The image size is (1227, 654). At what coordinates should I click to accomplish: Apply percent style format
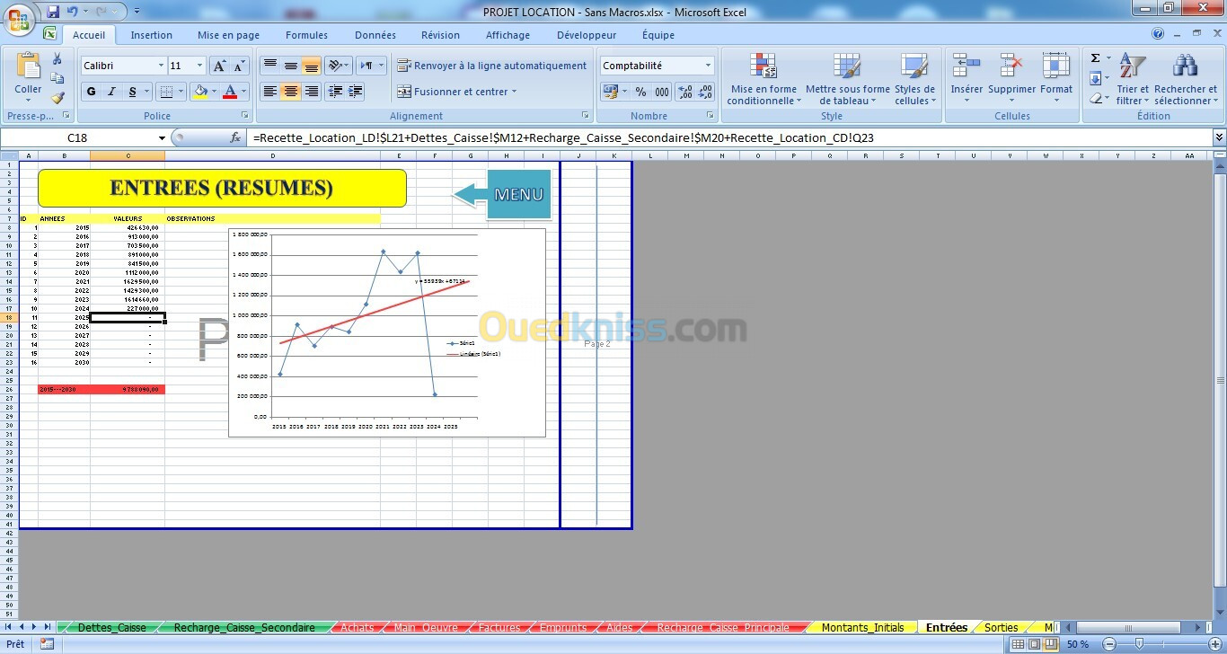(640, 92)
